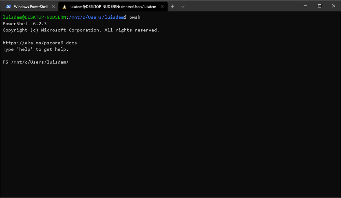The height and width of the screenshot is (198, 341).
Task: Click the 'pwsh' command text
Action: point(135,17)
